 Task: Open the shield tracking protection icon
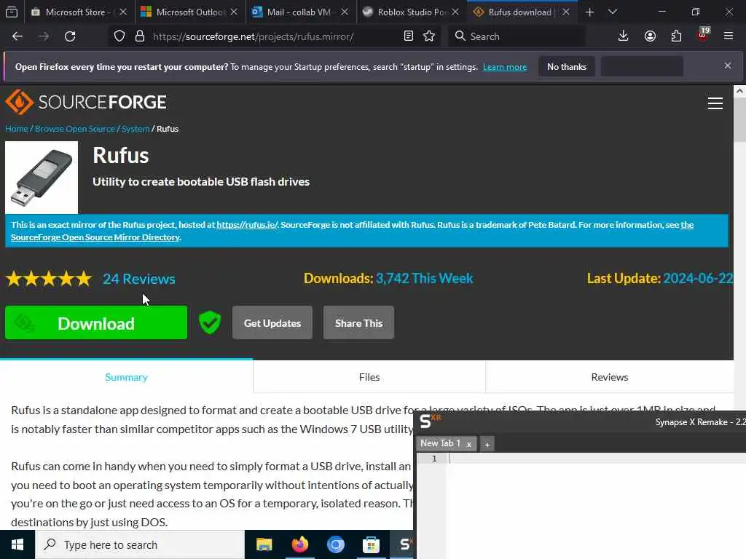(119, 36)
